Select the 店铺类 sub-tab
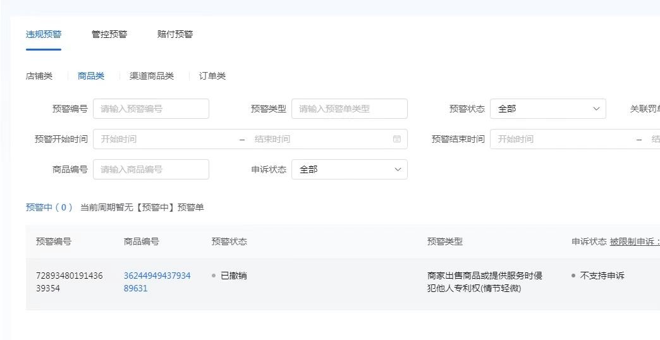 pyautogui.click(x=39, y=76)
